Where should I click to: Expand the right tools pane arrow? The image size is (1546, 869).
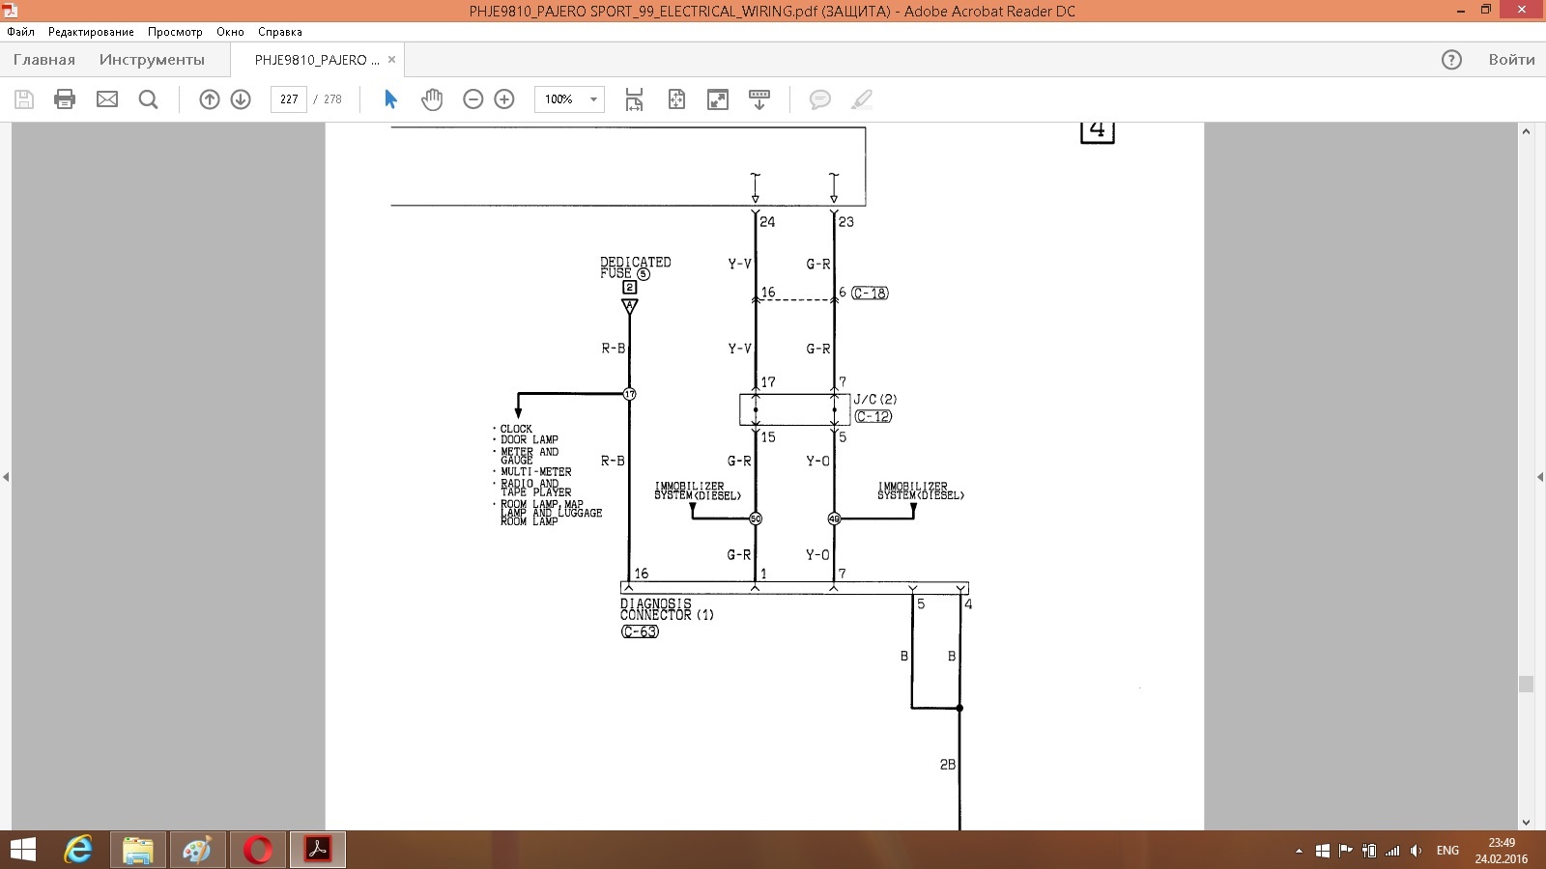pyautogui.click(x=1540, y=477)
